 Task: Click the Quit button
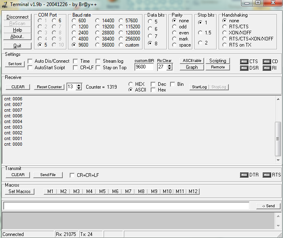[x=17, y=46]
